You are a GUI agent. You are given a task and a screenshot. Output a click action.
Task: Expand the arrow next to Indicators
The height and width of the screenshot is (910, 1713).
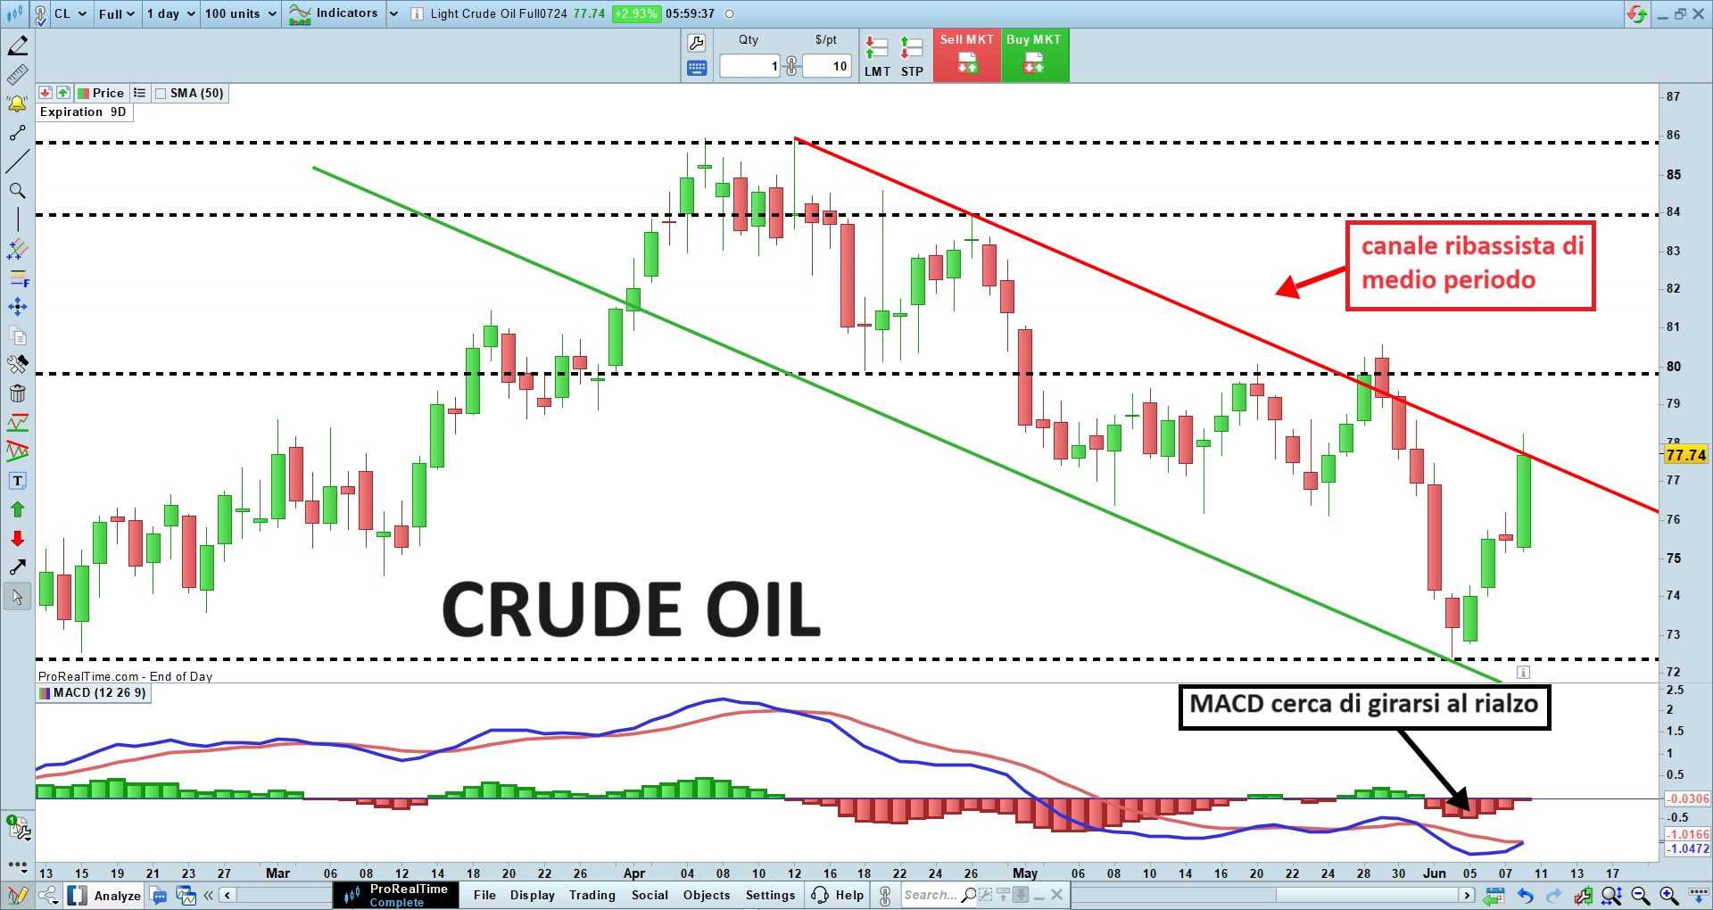point(393,13)
